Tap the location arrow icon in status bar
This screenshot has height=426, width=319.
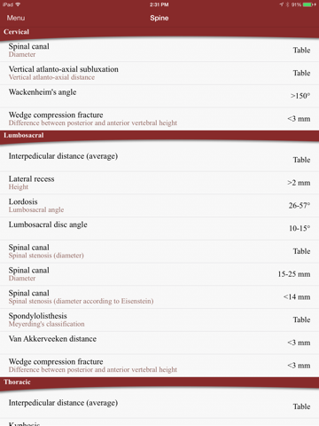pyautogui.click(x=281, y=4)
